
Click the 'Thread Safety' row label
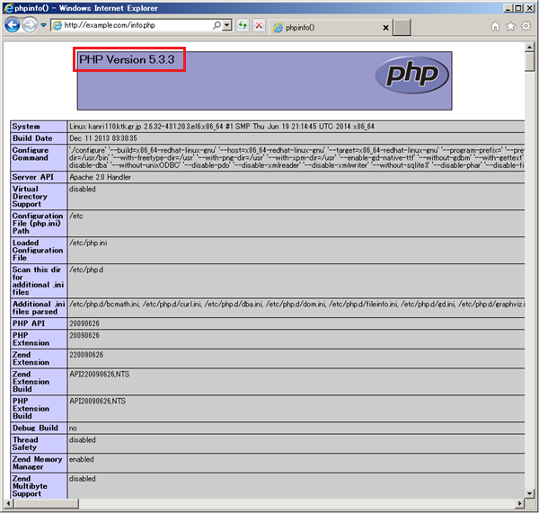tap(25, 444)
